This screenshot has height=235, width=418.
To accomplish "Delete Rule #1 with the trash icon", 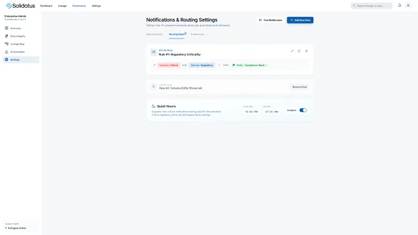I will coord(306,51).
